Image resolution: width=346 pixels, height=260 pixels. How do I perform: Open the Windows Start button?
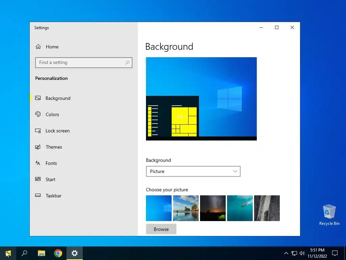[x=8, y=253]
